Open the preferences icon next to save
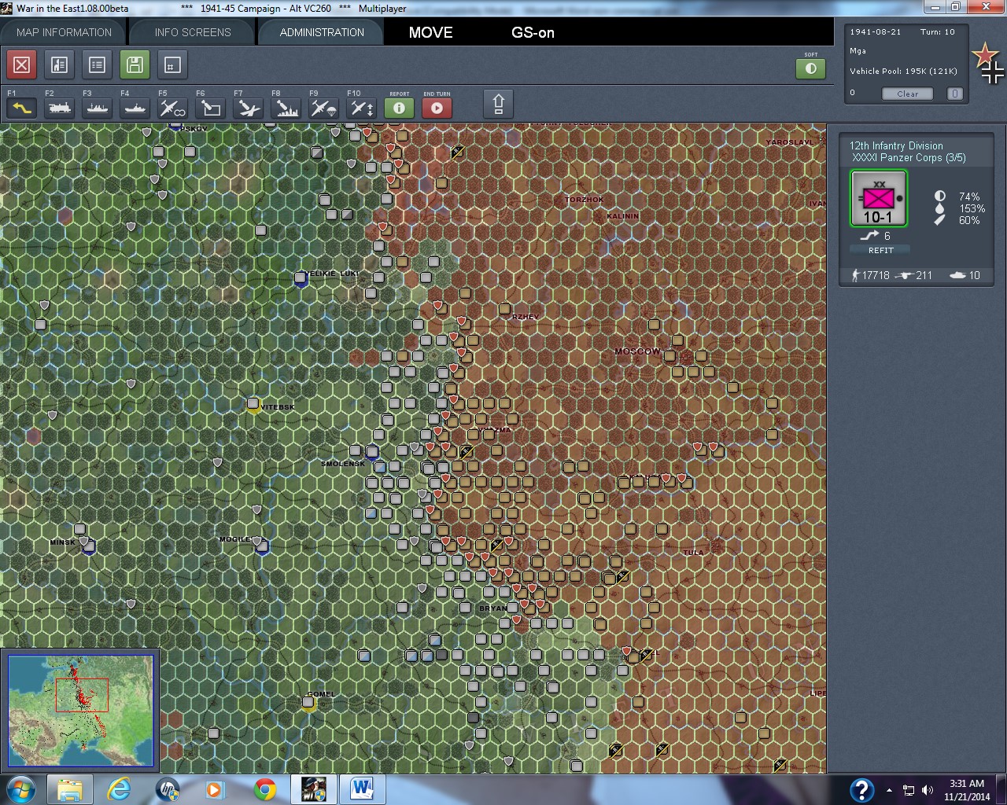1007x805 pixels. point(173,64)
